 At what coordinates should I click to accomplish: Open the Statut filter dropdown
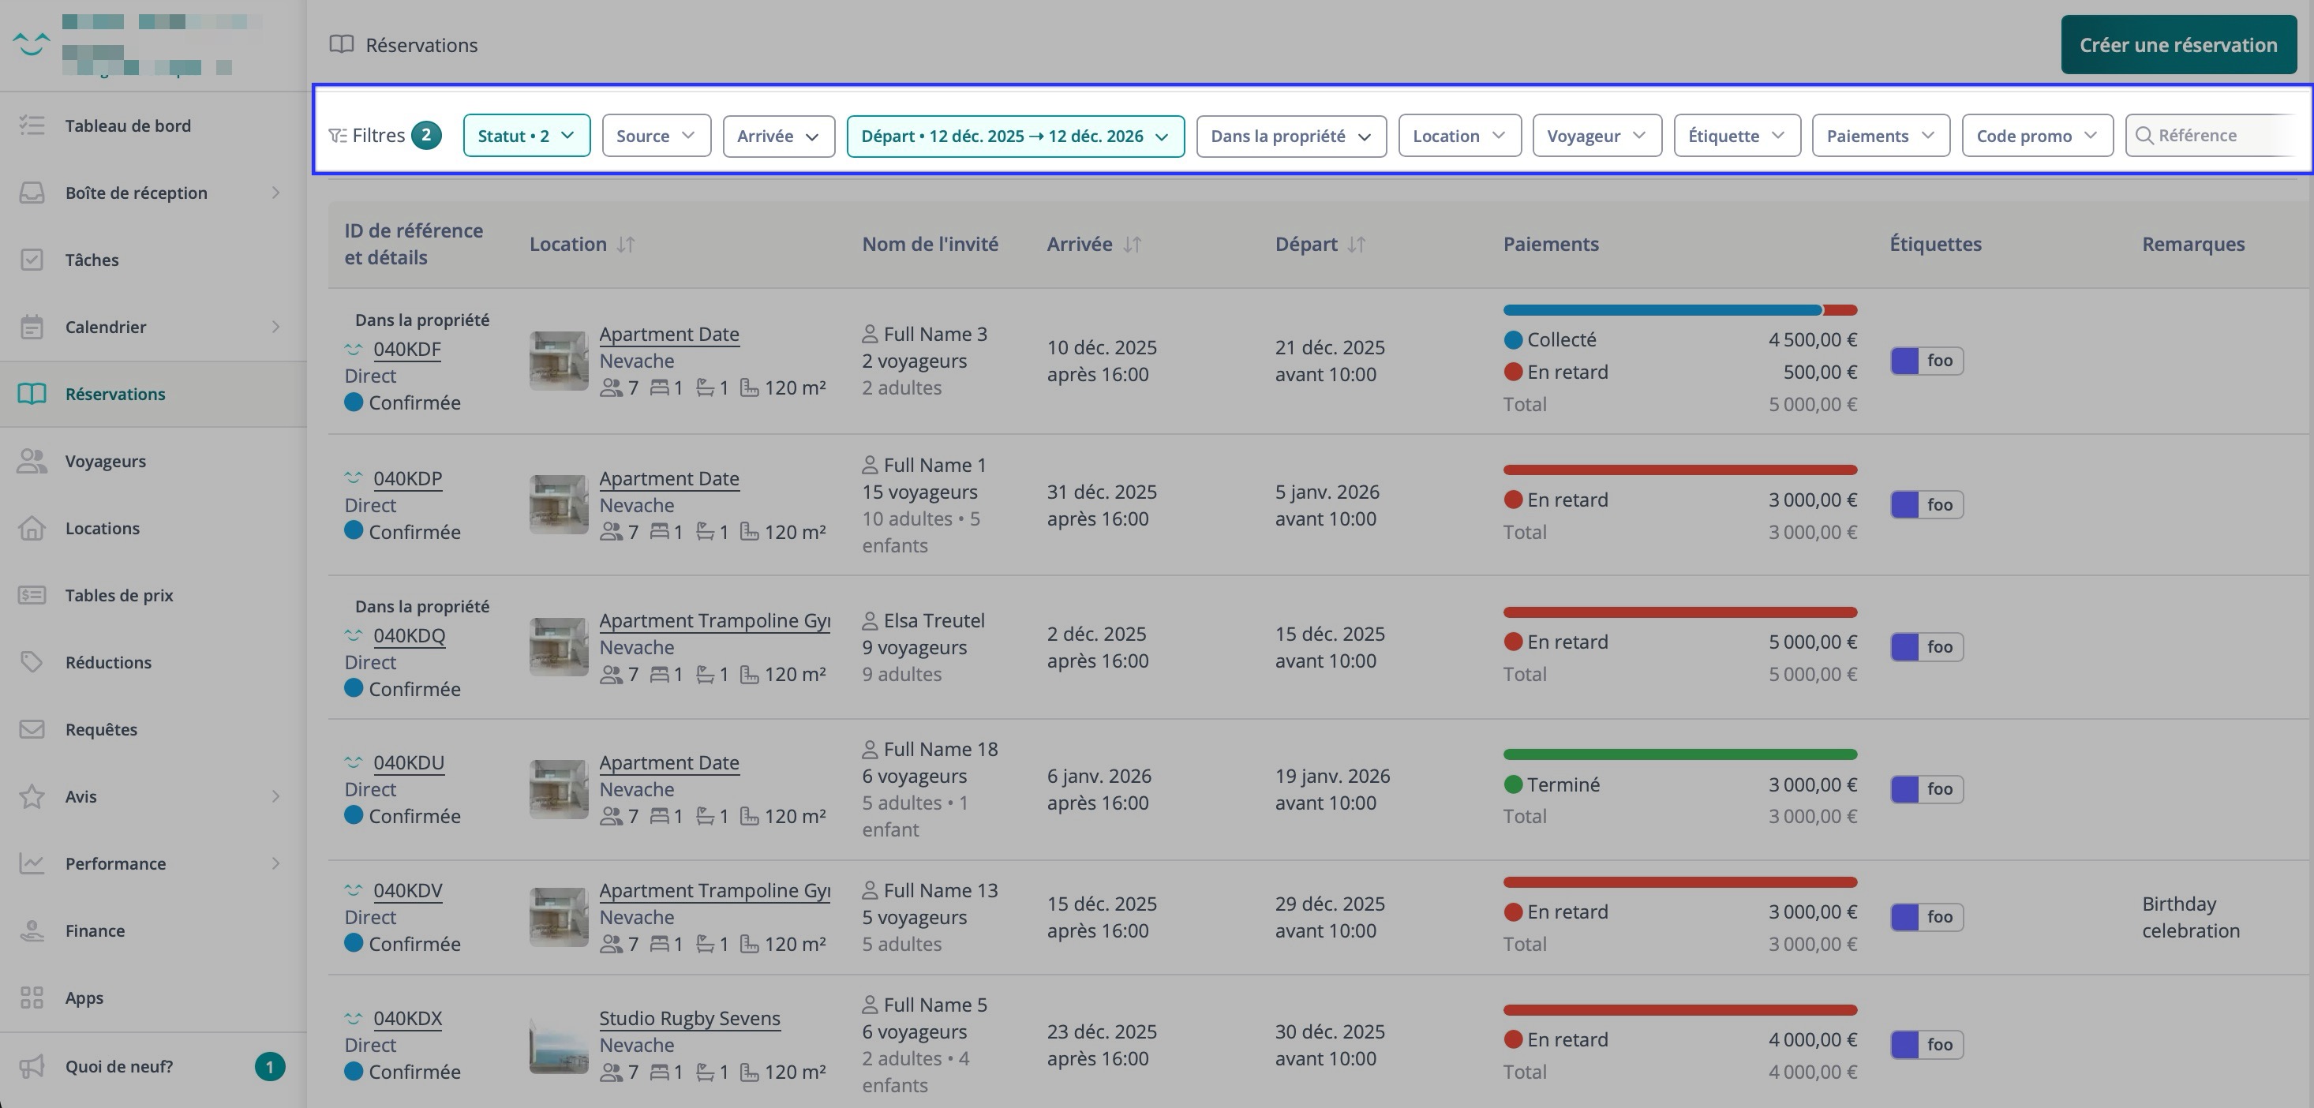tap(526, 136)
